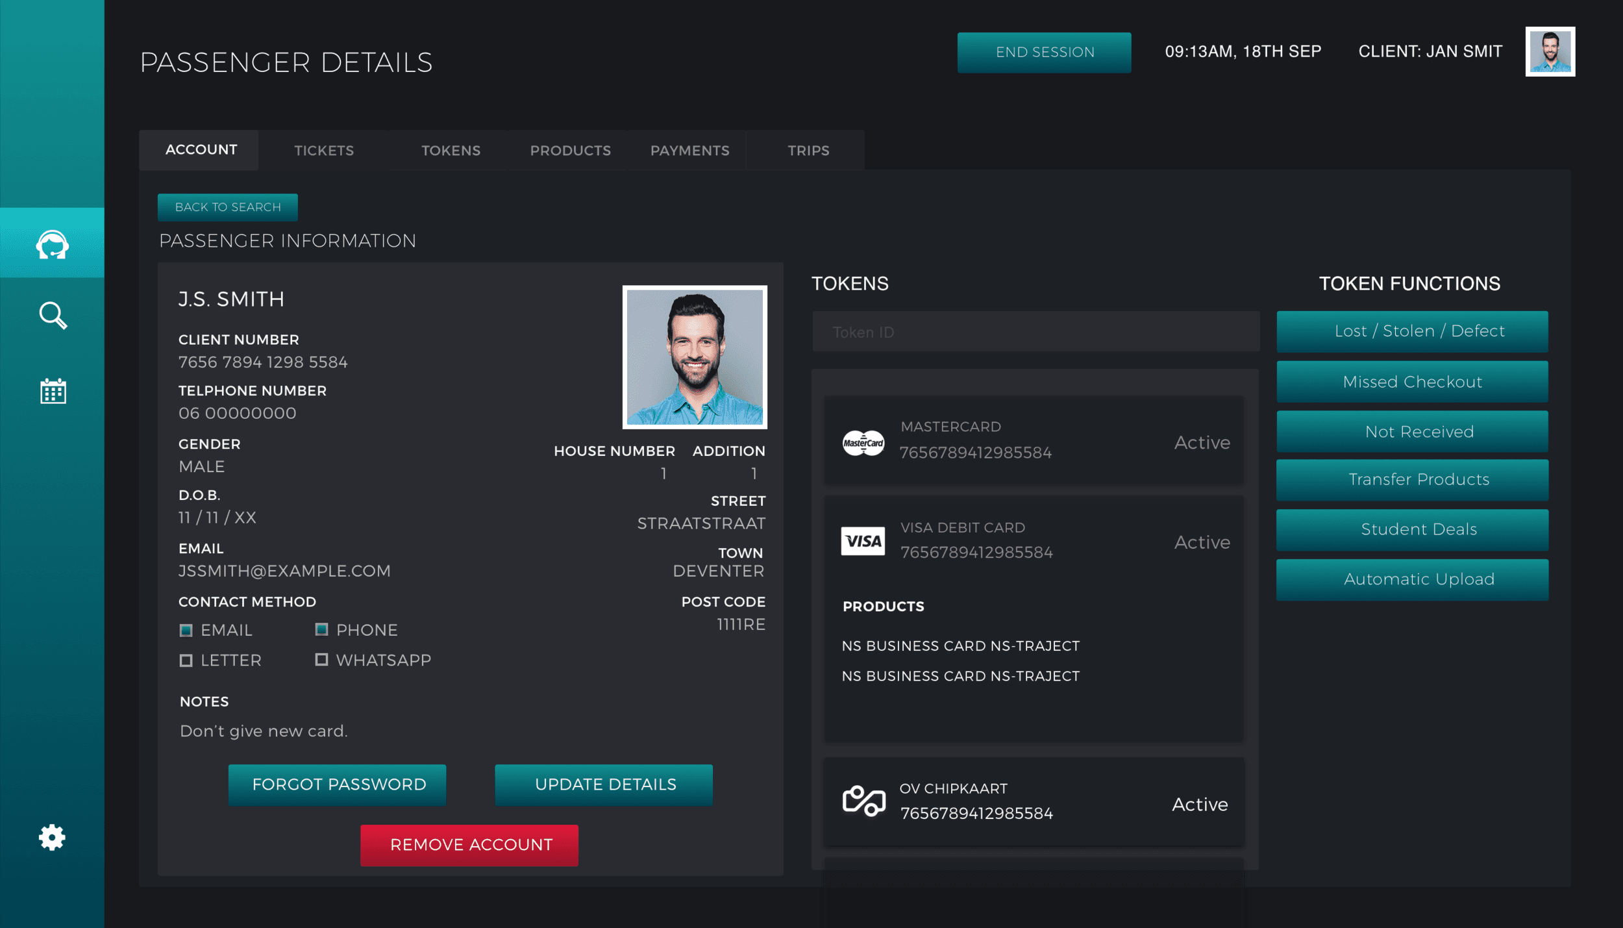This screenshot has height=928, width=1623.
Task: Open the calendar sidebar icon
Action: [52, 391]
